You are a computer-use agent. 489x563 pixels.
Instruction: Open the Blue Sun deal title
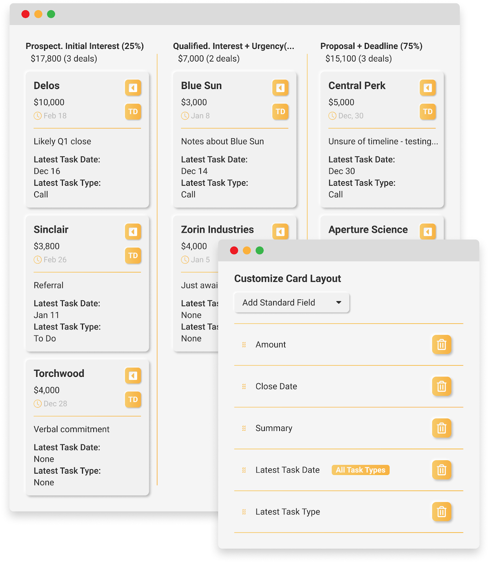(201, 86)
